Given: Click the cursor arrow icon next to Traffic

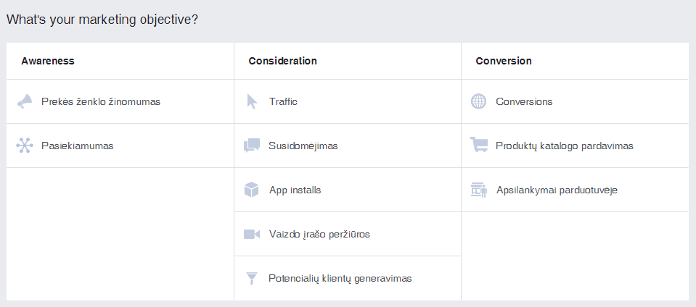Looking at the screenshot, I should coord(252,101).
